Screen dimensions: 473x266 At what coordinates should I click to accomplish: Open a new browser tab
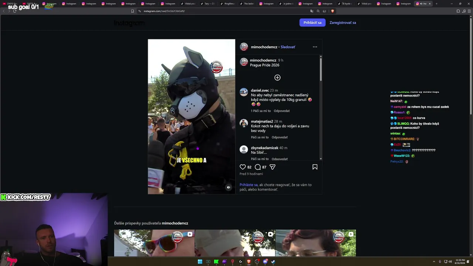[436, 4]
